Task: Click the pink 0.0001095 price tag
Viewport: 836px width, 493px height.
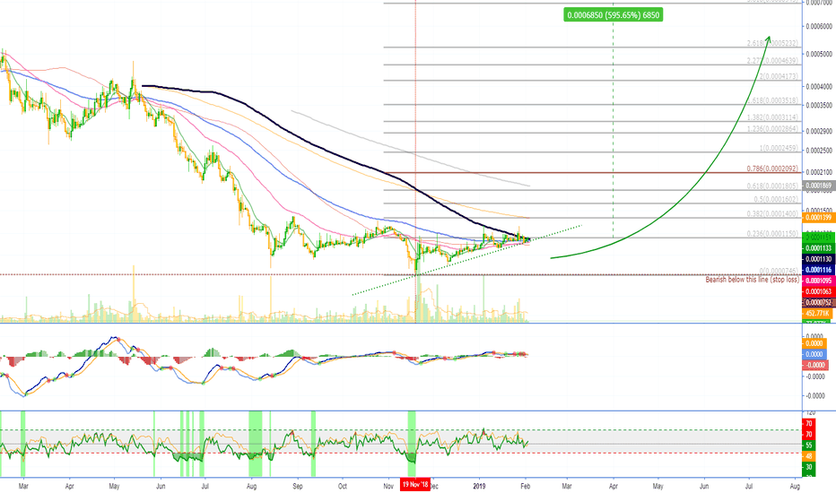Action: tap(818, 281)
